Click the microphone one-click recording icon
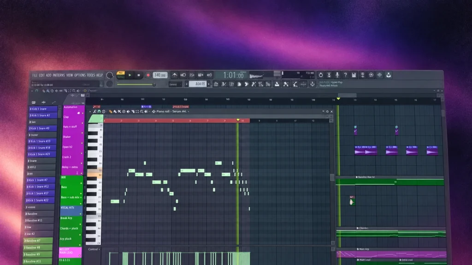 pyautogui.click(x=337, y=75)
